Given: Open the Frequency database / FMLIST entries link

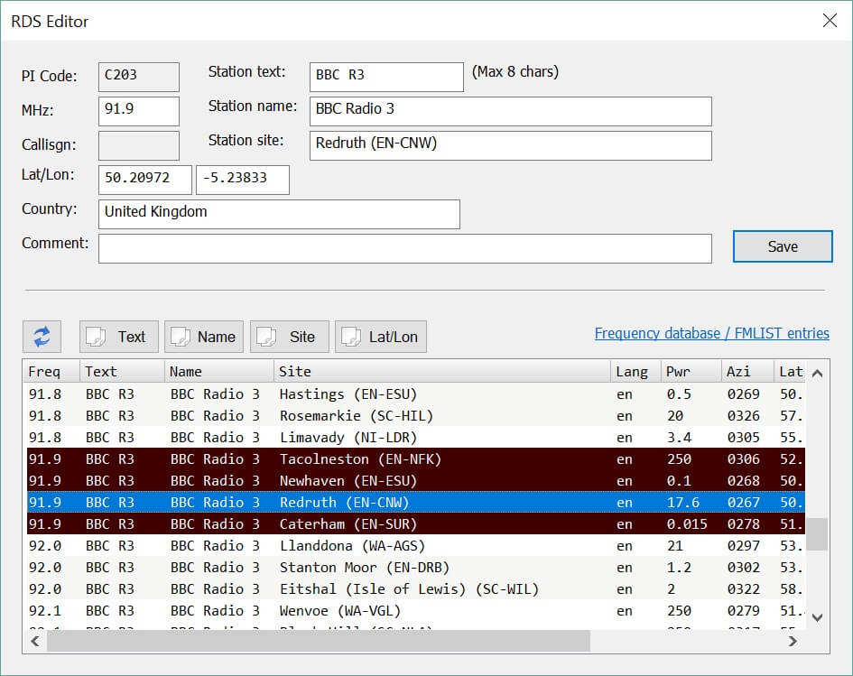Looking at the screenshot, I should pyautogui.click(x=711, y=333).
